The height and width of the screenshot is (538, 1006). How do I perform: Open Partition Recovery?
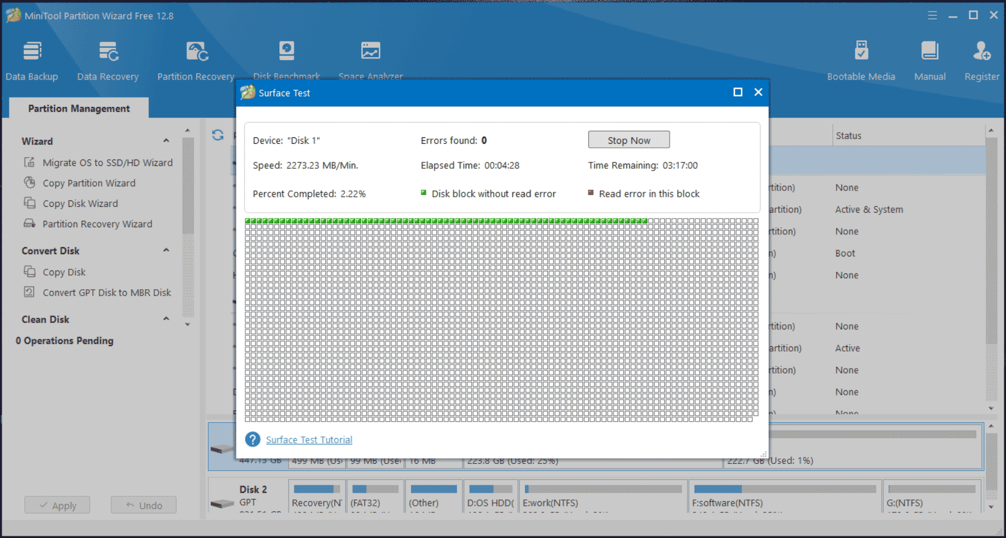coord(195,58)
